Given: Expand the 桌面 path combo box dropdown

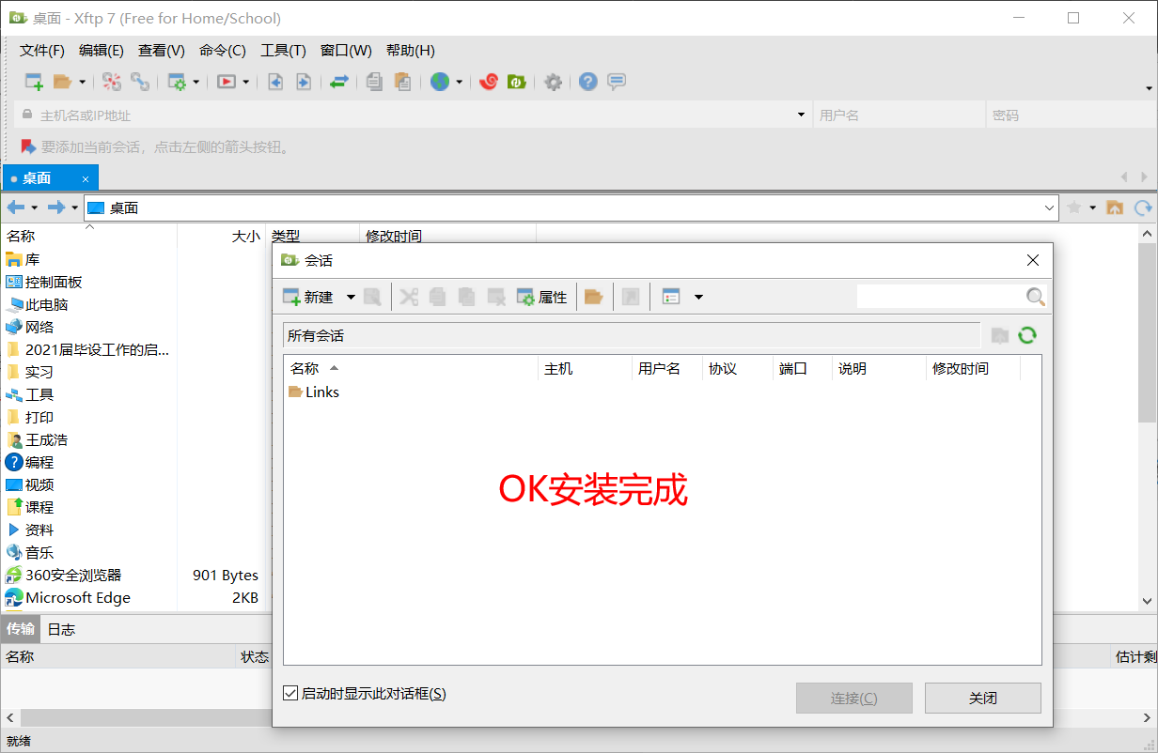Looking at the screenshot, I should pyautogui.click(x=1050, y=207).
